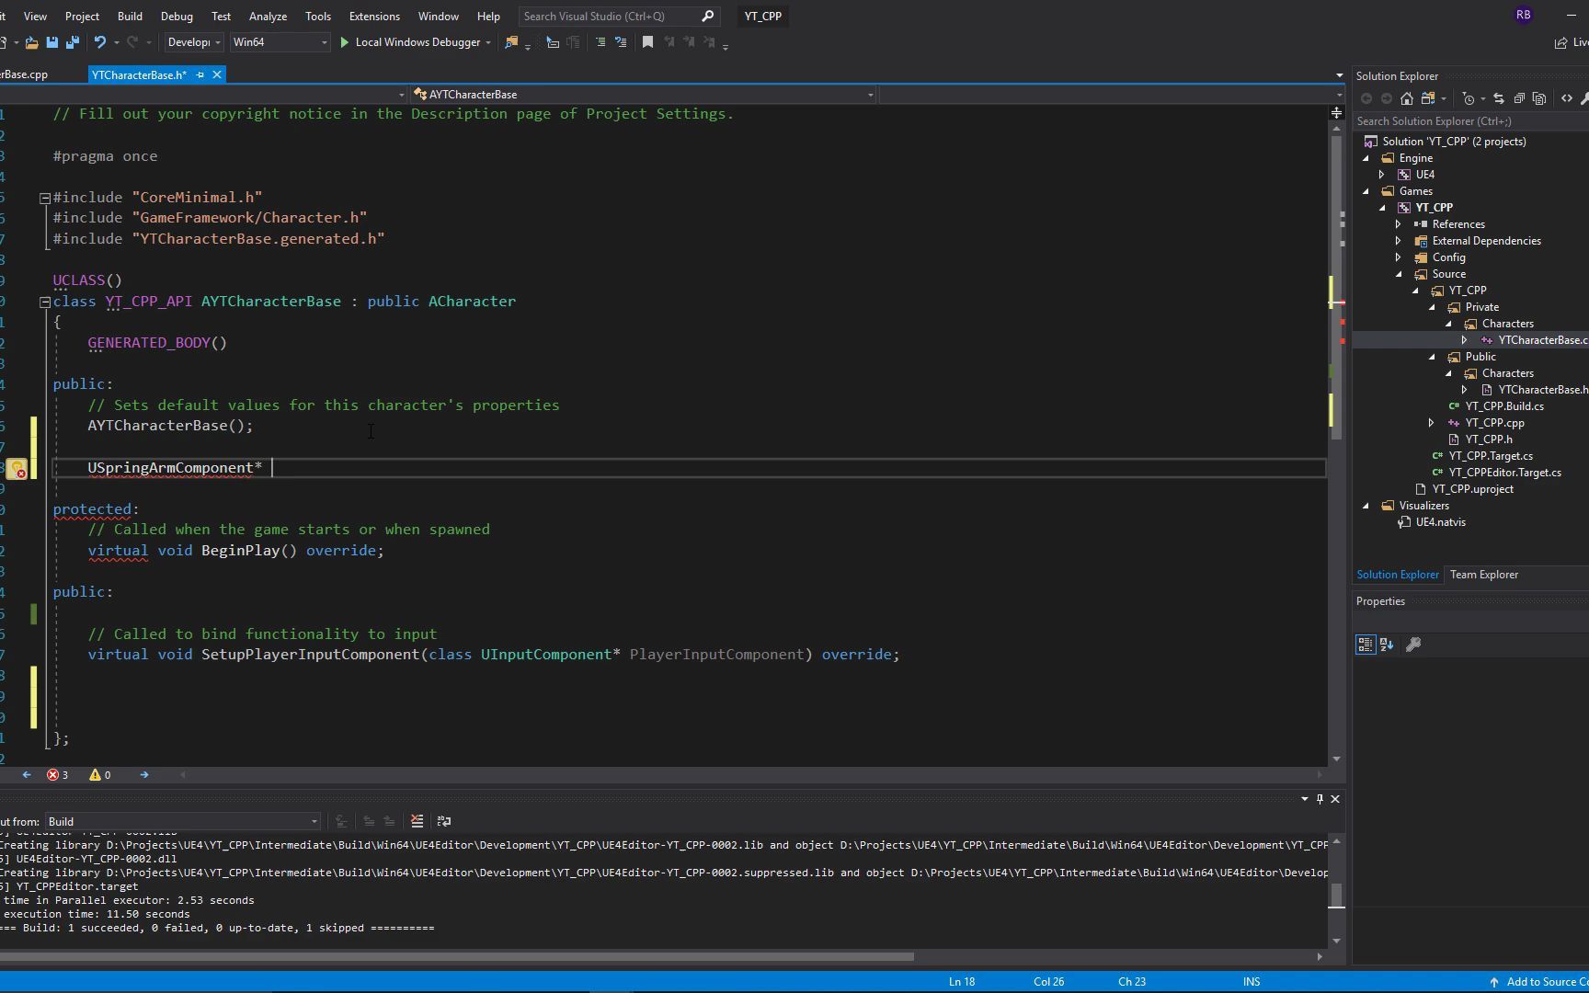Click the Home icon in Solution Explorer
The height and width of the screenshot is (993, 1589).
click(x=1406, y=98)
